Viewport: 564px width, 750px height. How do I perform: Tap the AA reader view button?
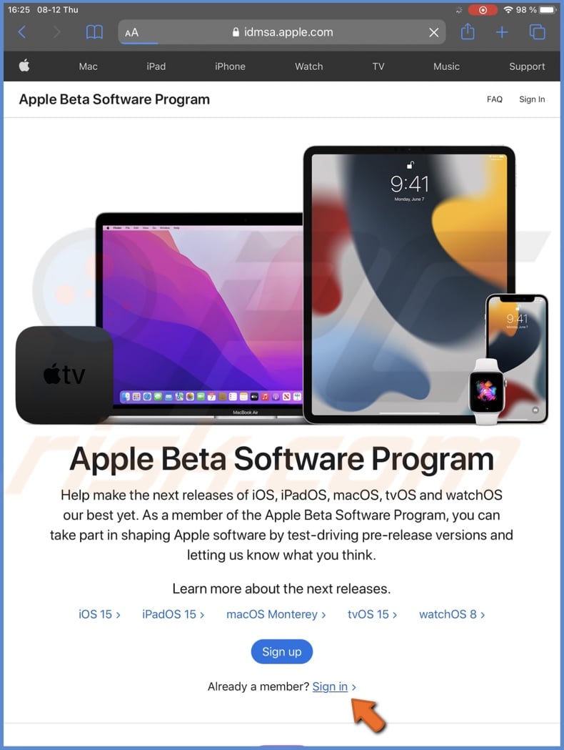click(131, 32)
